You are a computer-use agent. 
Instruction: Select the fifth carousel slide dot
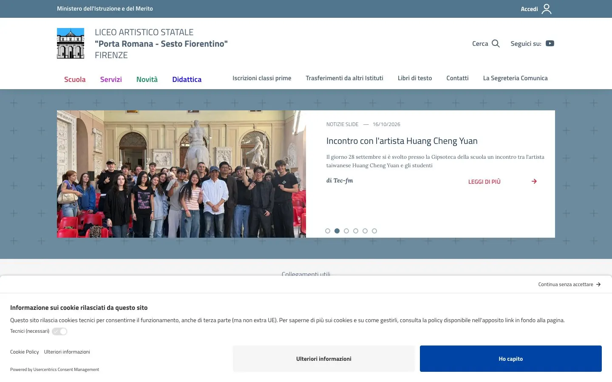(x=365, y=231)
